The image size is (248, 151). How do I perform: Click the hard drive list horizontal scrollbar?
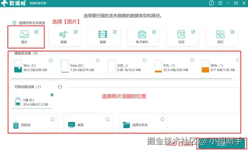tap(122, 79)
